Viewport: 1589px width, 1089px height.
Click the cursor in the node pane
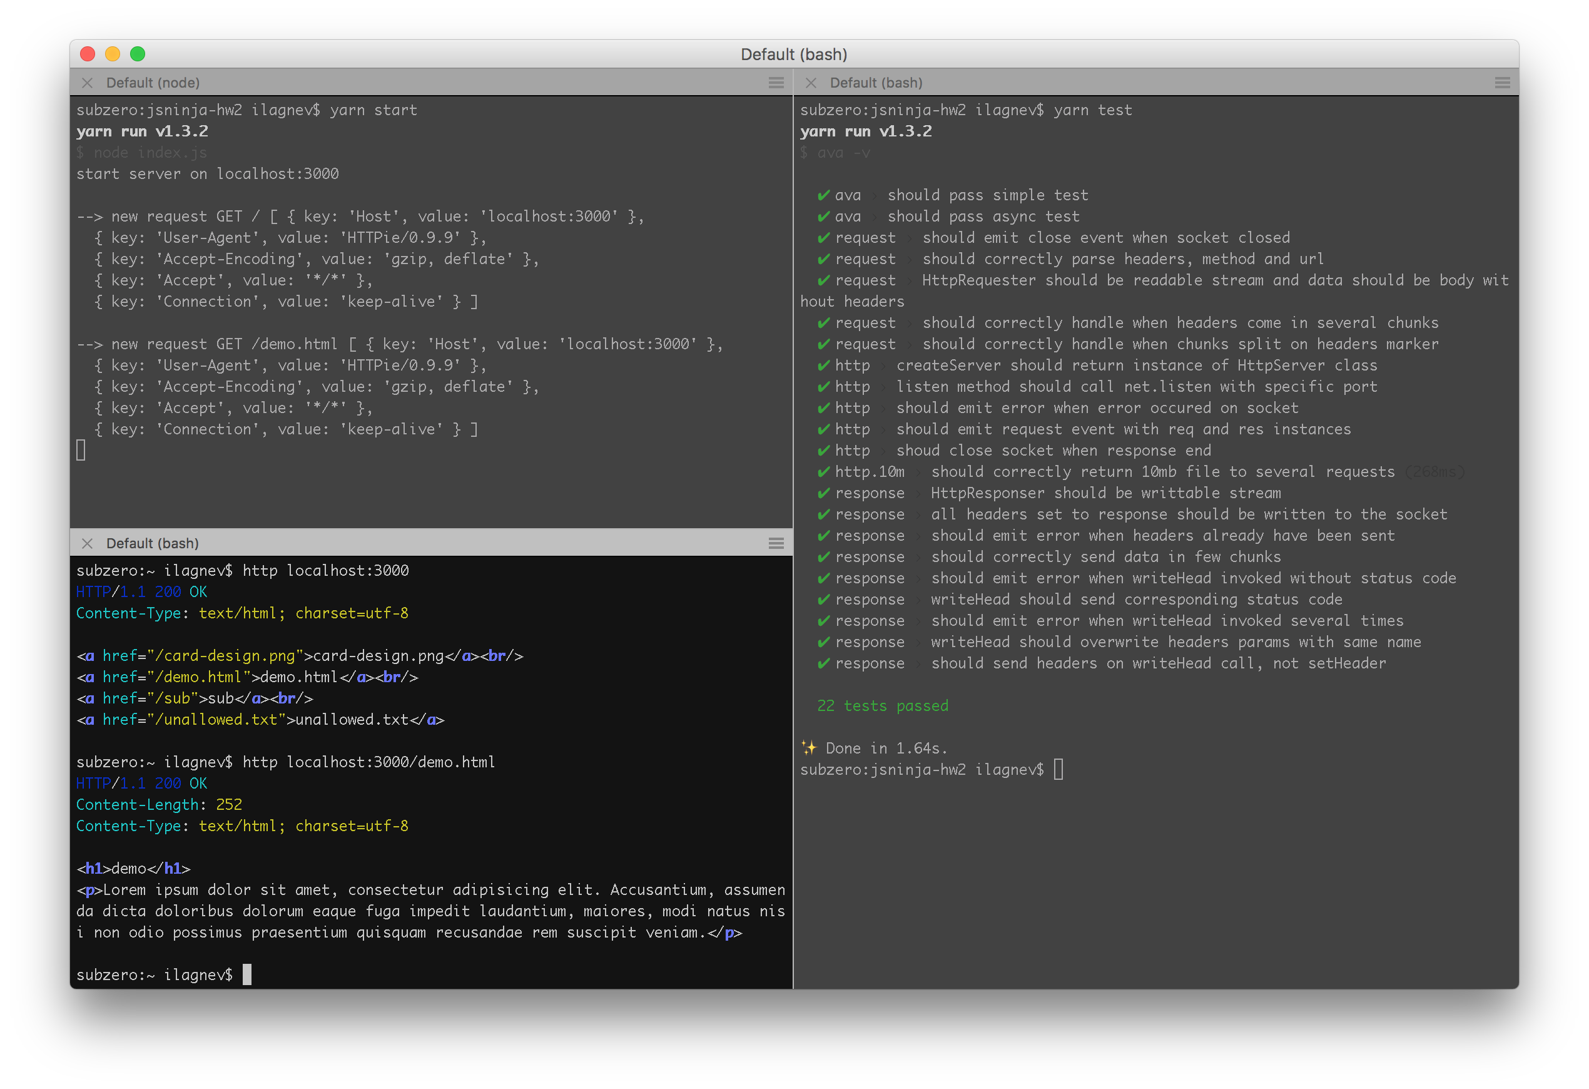coord(81,450)
